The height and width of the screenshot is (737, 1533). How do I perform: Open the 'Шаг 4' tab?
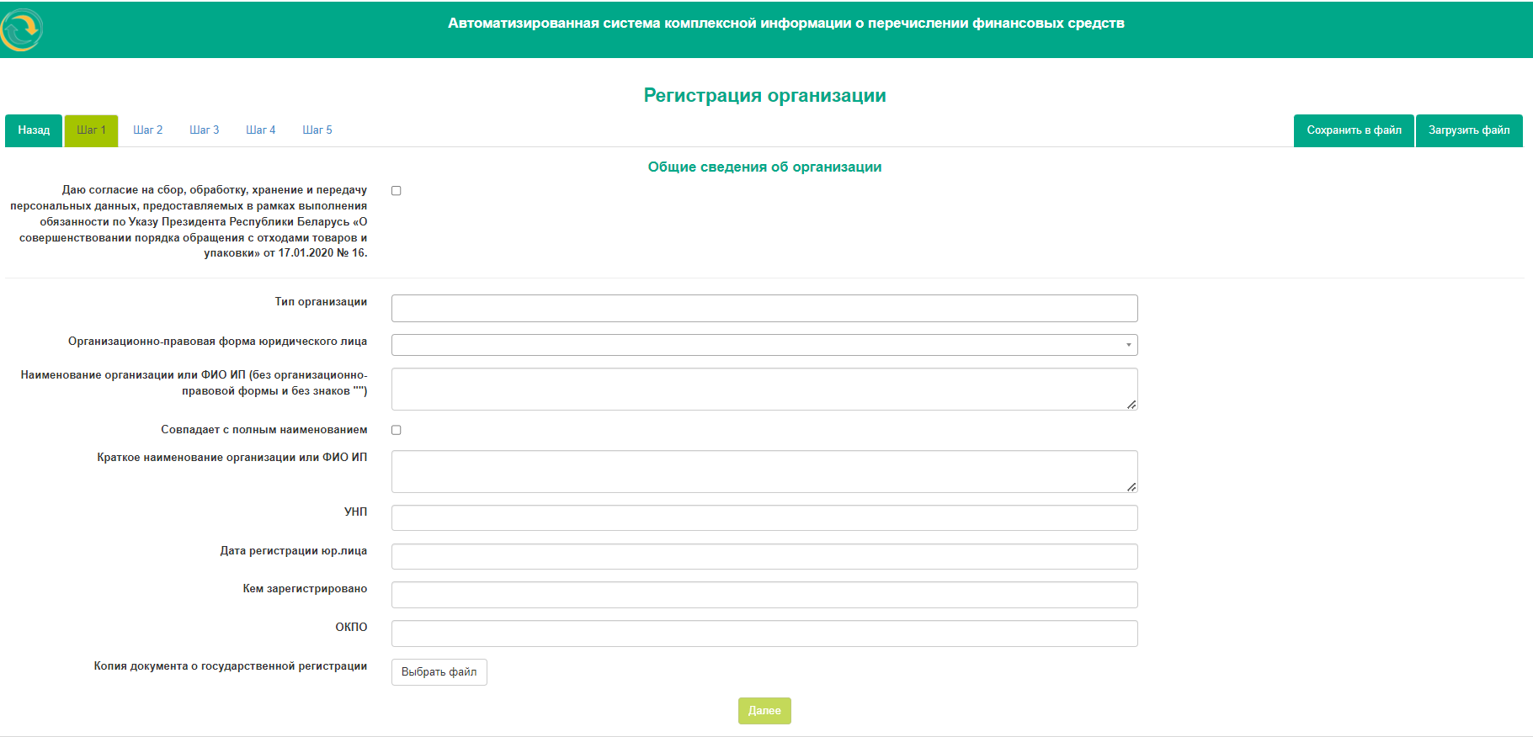(260, 130)
